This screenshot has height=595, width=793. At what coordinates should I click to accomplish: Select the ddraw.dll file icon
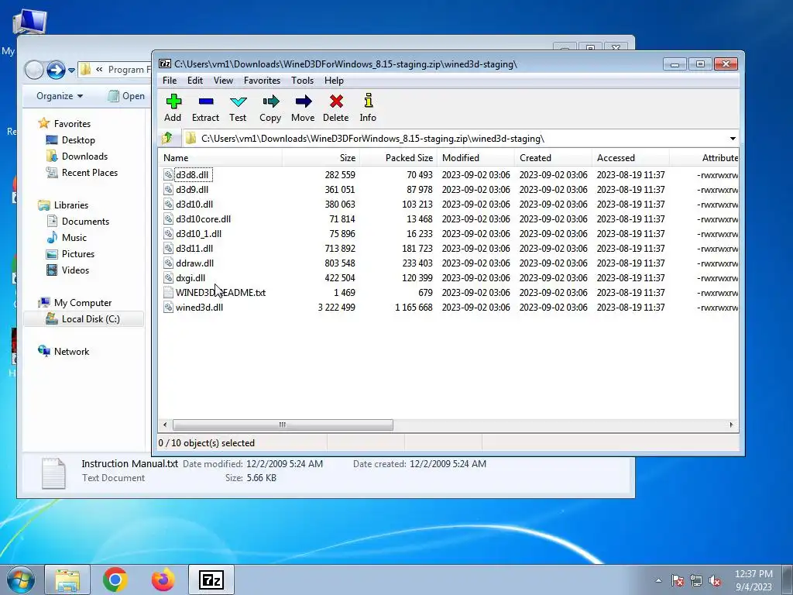click(168, 263)
